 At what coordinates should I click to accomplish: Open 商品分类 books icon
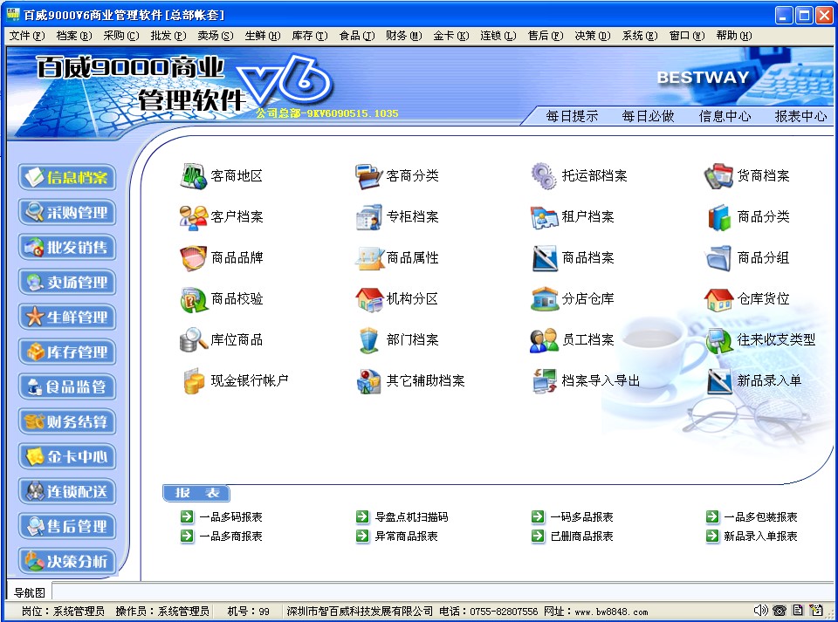click(718, 217)
